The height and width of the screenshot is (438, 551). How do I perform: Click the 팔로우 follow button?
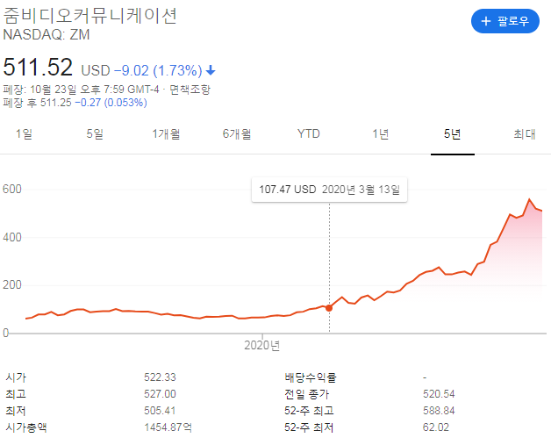505,21
